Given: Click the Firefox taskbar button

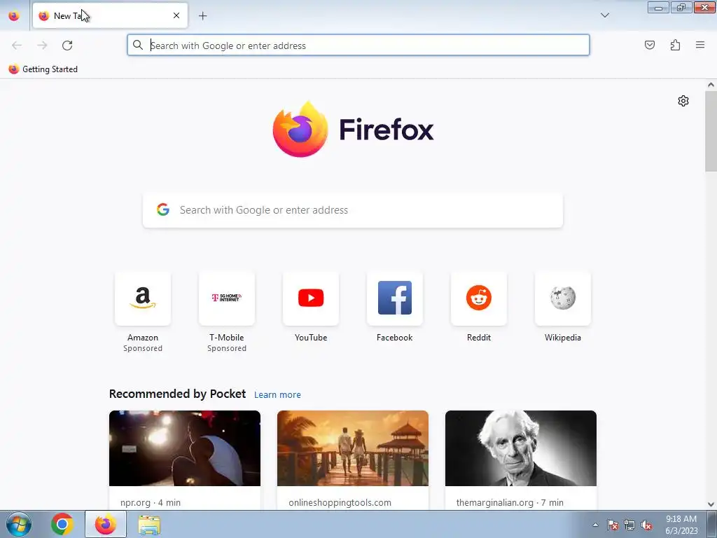Looking at the screenshot, I should point(106,524).
